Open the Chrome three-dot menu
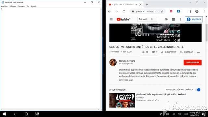208x117 pixels. pyautogui.click(x=204, y=11)
